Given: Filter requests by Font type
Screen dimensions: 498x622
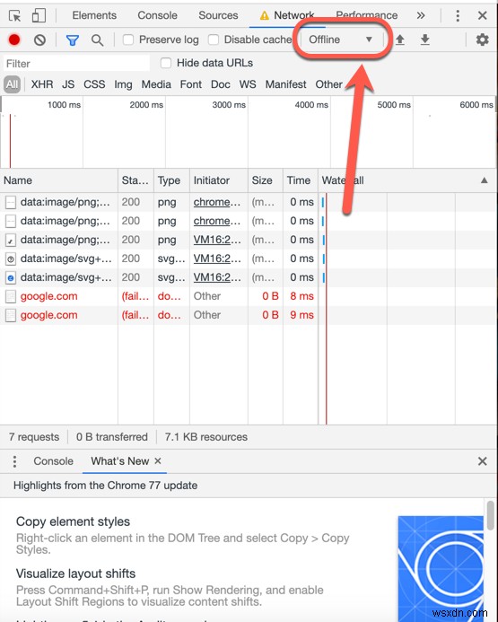Looking at the screenshot, I should click(x=191, y=84).
